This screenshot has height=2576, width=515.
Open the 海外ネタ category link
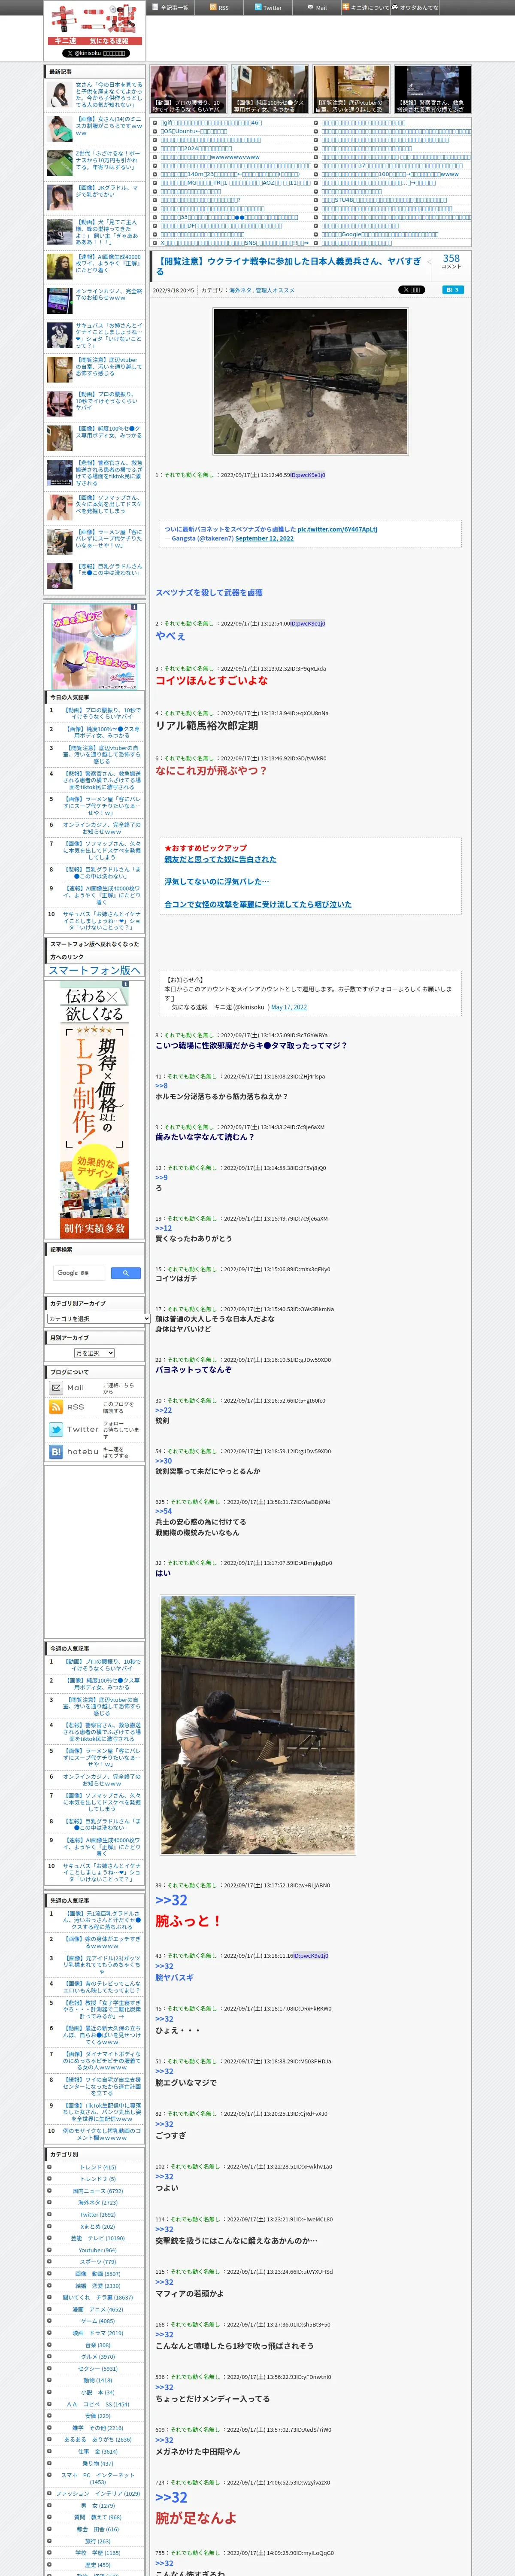pyautogui.click(x=240, y=290)
